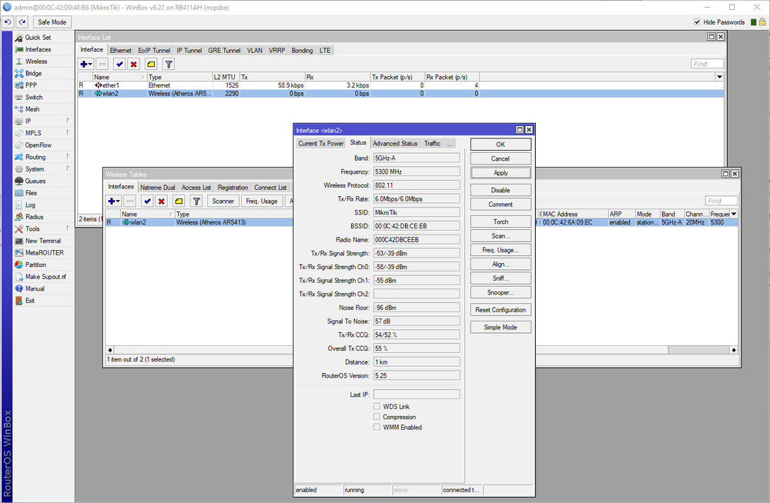
Task: Click the filter funnel icon in Interface List toolbar
Action: point(169,64)
